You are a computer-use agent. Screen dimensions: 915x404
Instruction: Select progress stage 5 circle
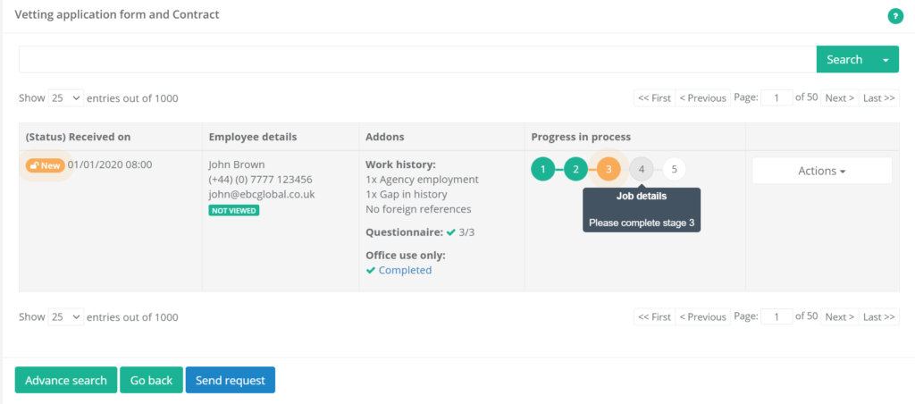point(675,169)
